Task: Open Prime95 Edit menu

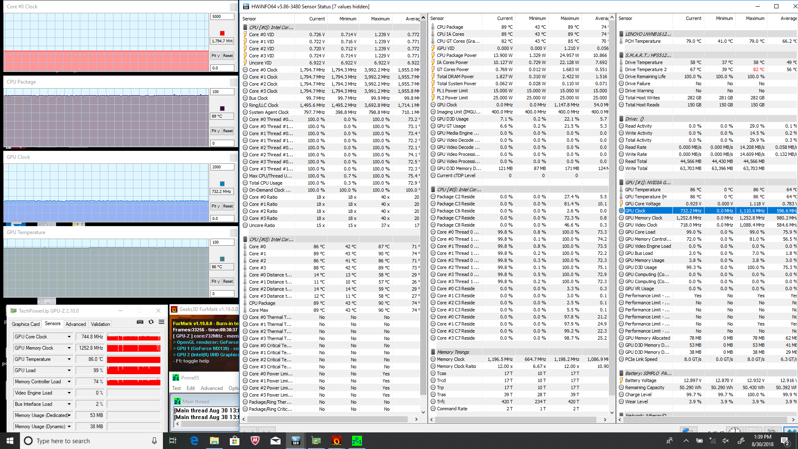Action: click(191, 388)
